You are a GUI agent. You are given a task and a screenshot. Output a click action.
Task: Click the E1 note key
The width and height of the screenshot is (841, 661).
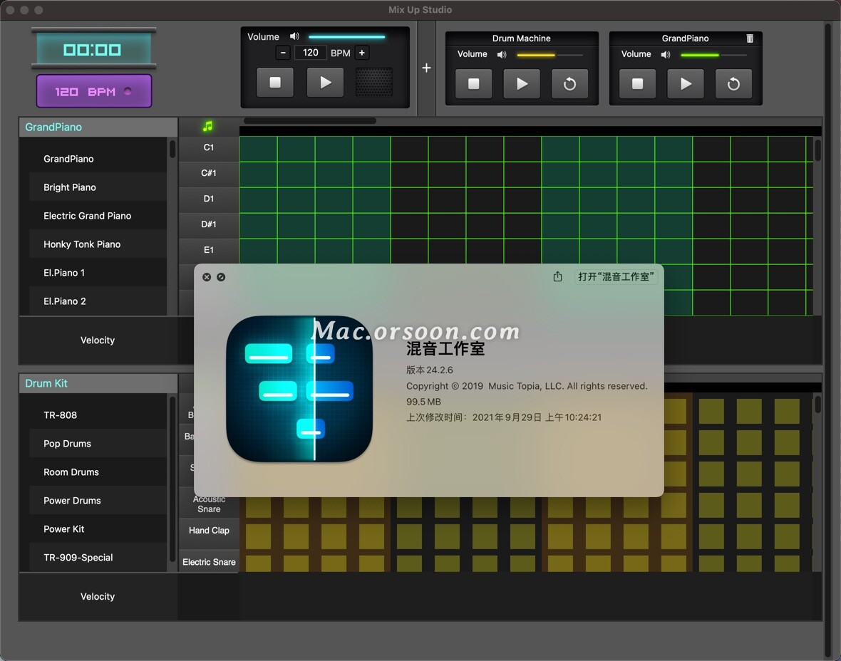(x=209, y=250)
